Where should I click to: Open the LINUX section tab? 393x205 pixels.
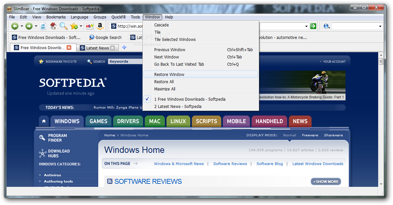[178, 121]
